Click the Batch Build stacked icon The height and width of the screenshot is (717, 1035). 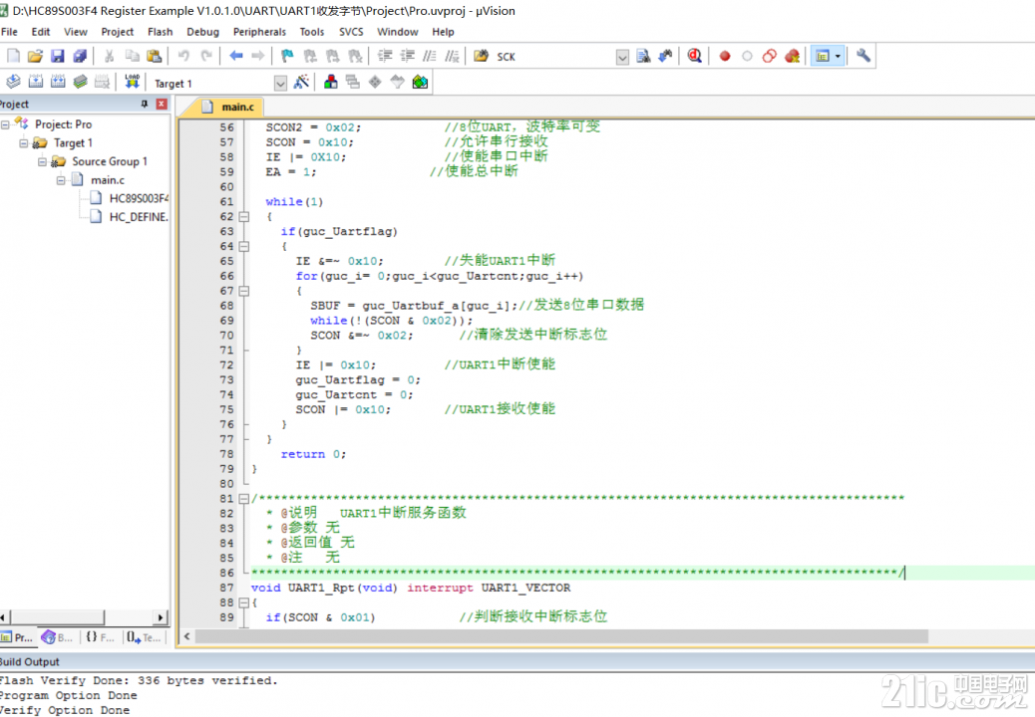pos(81,82)
